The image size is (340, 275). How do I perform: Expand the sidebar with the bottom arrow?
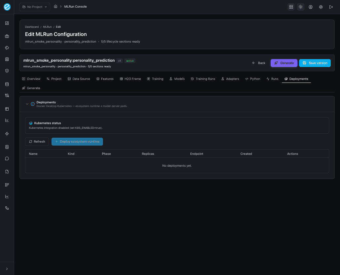pyautogui.click(x=7, y=268)
